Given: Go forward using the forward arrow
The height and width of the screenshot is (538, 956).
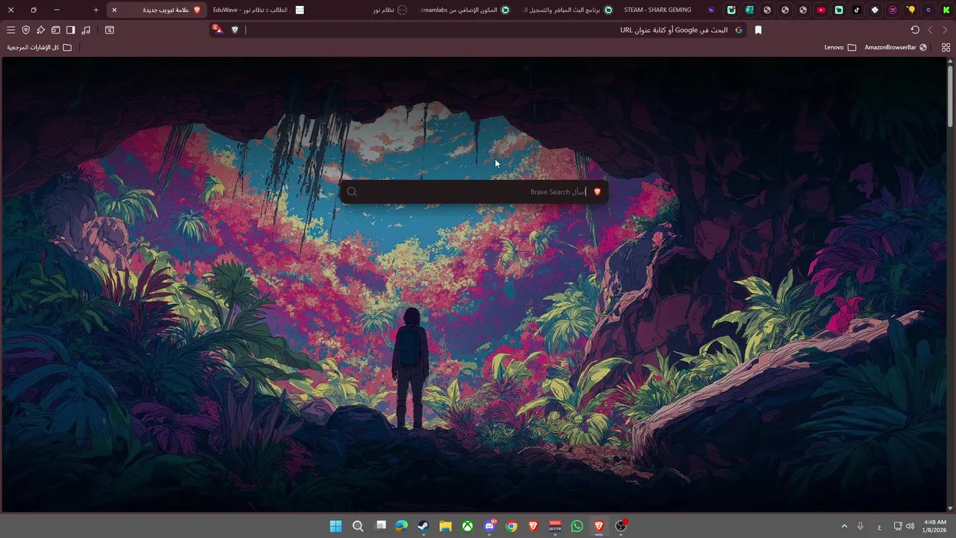Looking at the screenshot, I should coord(945,30).
